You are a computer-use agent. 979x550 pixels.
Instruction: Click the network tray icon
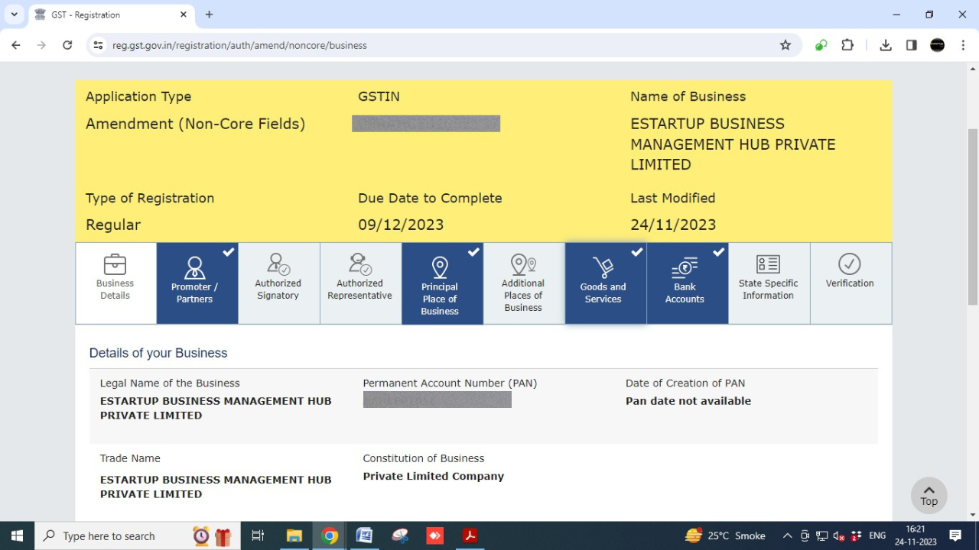[822, 535]
